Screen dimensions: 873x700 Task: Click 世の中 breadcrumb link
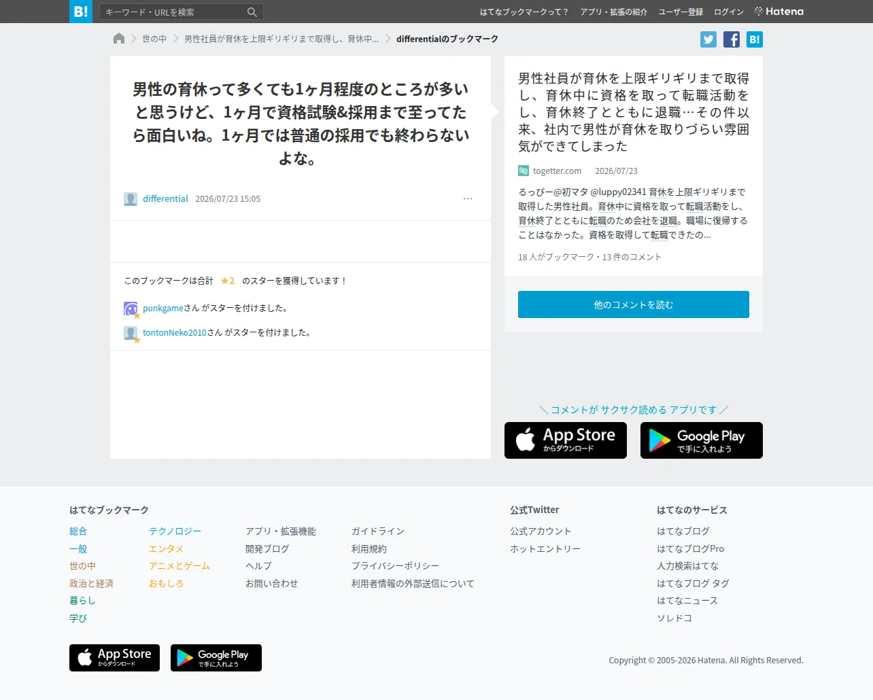pos(154,39)
